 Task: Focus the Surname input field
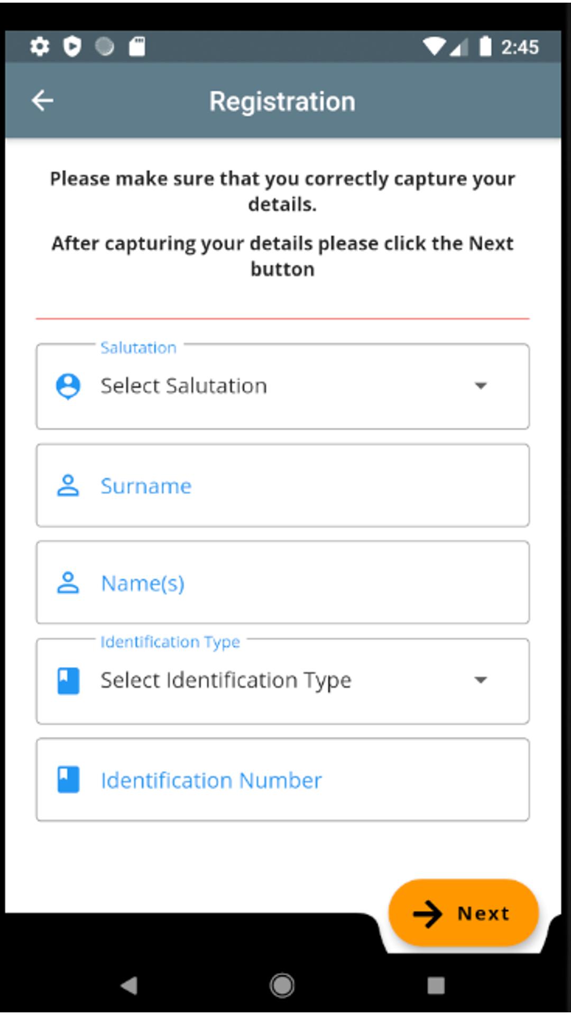click(283, 485)
